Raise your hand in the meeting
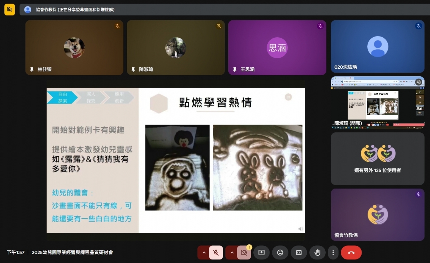Image resolution: width=430 pixels, height=263 pixels. pyautogui.click(x=317, y=253)
